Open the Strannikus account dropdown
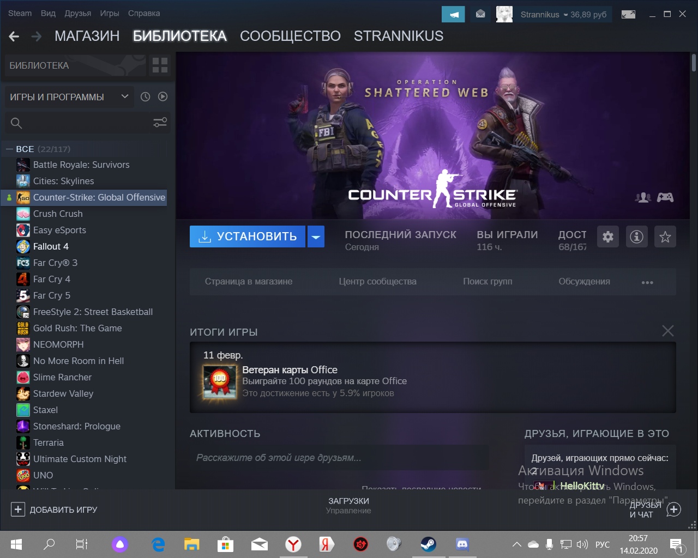 (563, 14)
